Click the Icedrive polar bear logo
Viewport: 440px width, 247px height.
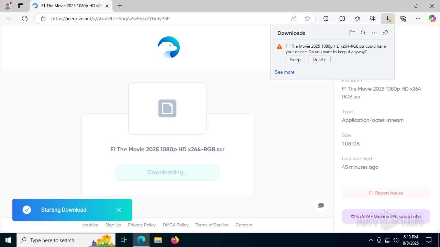168,47
